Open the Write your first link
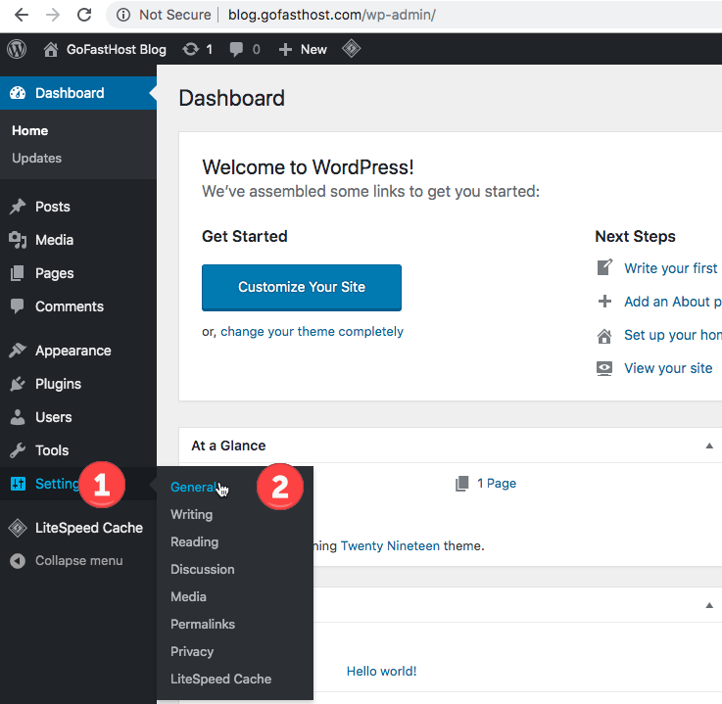 click(670, 268)
